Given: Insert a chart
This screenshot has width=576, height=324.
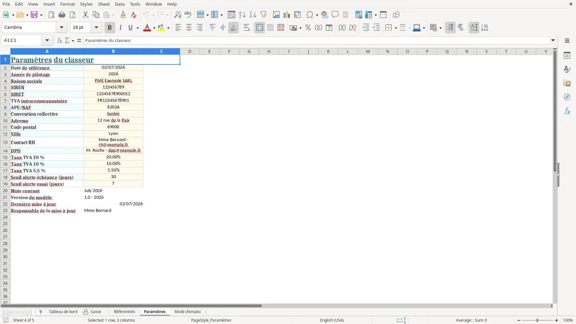Looking at the screenshot, I should point(287,14).
